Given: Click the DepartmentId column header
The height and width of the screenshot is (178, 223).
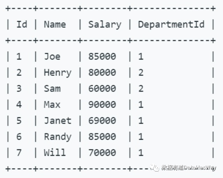Looking at the screenshot, I should (171, 24).
